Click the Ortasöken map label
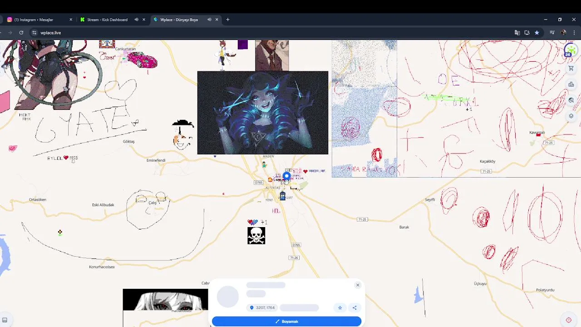581x327 pixels. click(x=38, y=199)
